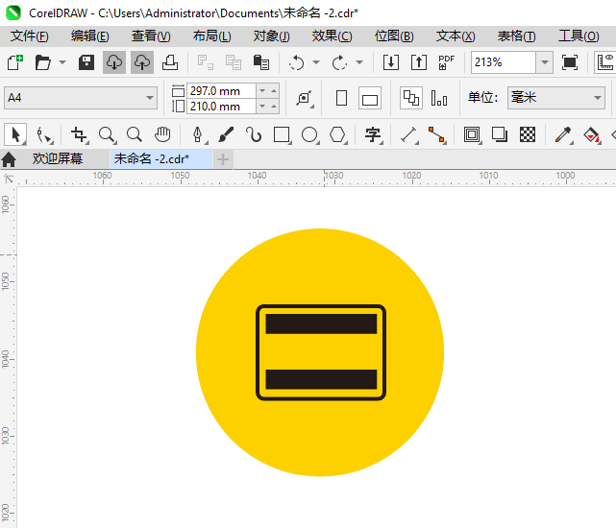The height and width of the screenshot is (528, 616).
Task: Select the Polygon tool
Action: (x=337, y=135)
